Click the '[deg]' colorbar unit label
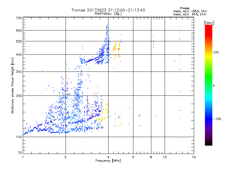 click(x=209, y=23)
